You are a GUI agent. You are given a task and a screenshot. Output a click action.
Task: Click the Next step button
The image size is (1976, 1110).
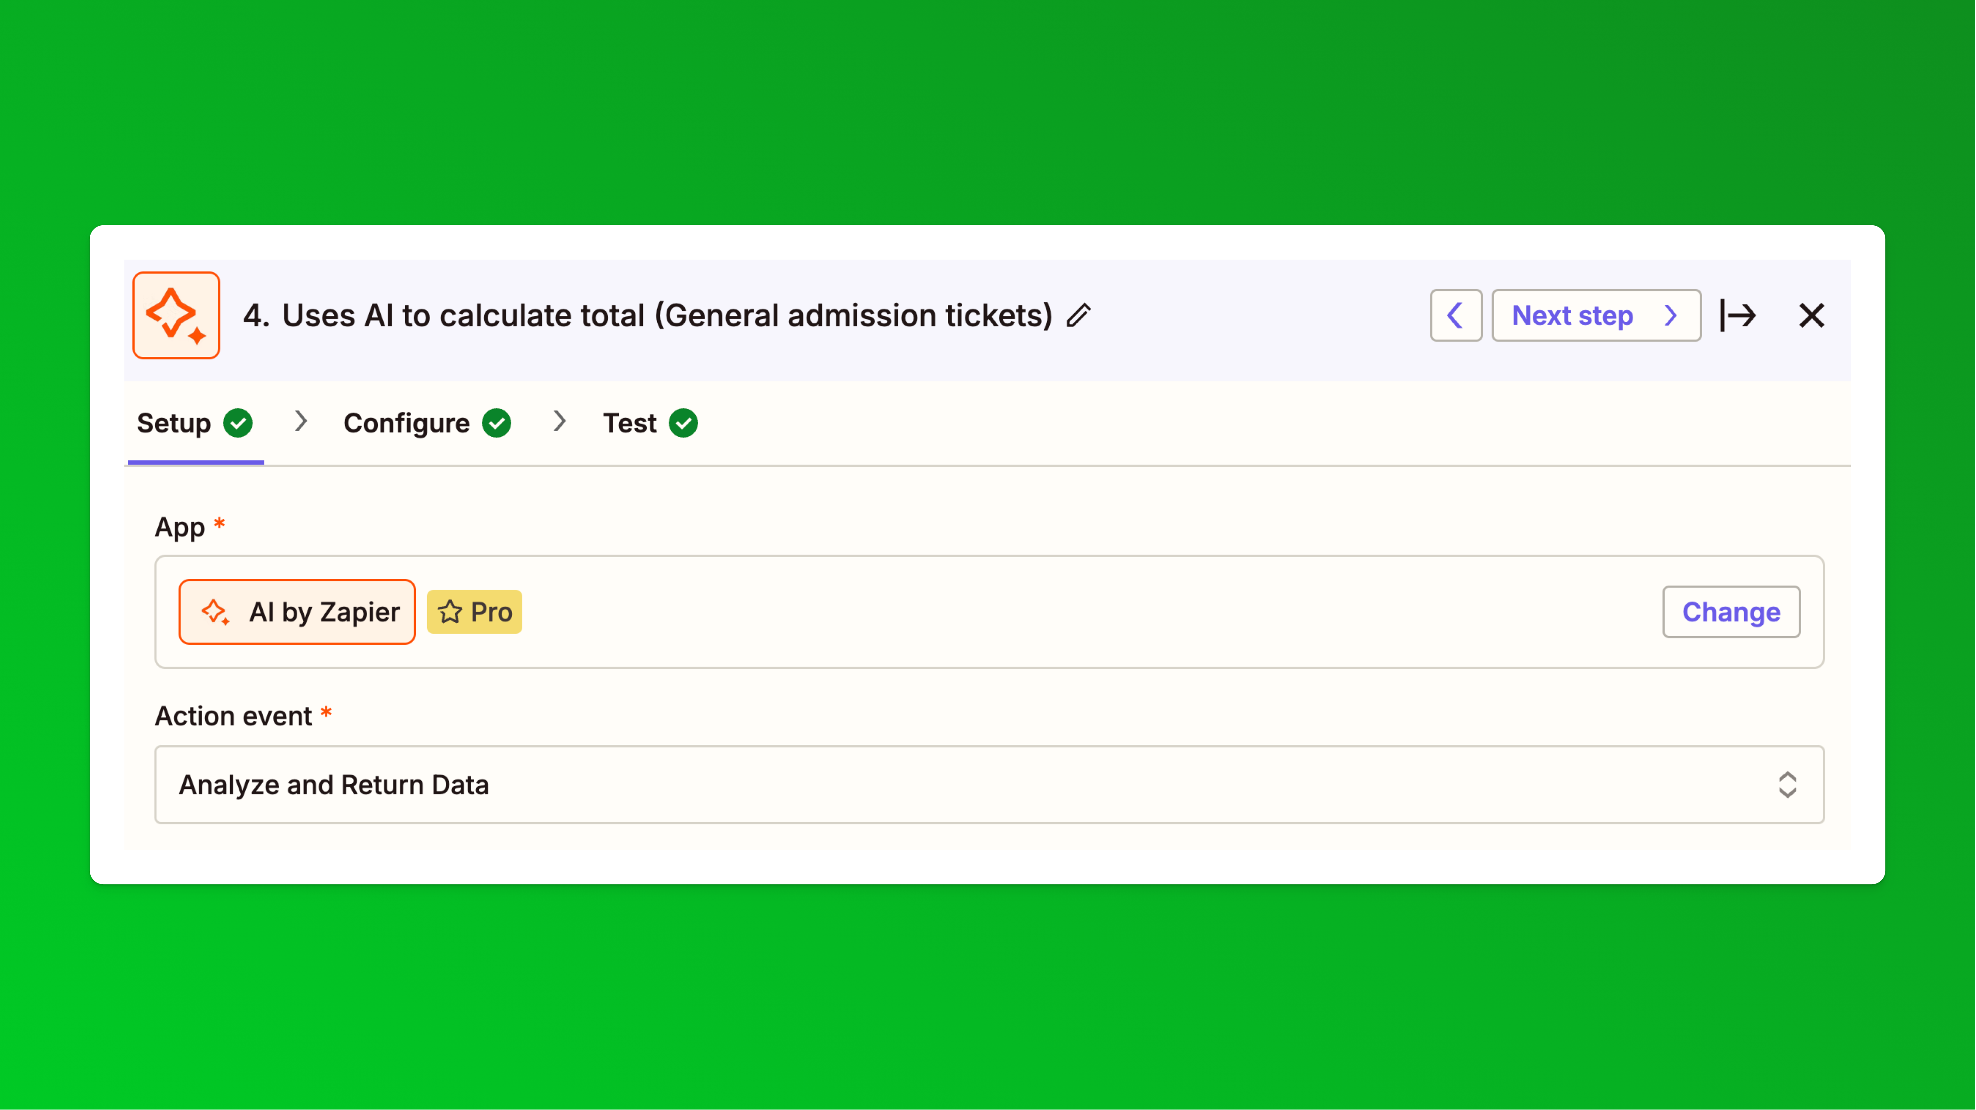[x=1596, y=315]
